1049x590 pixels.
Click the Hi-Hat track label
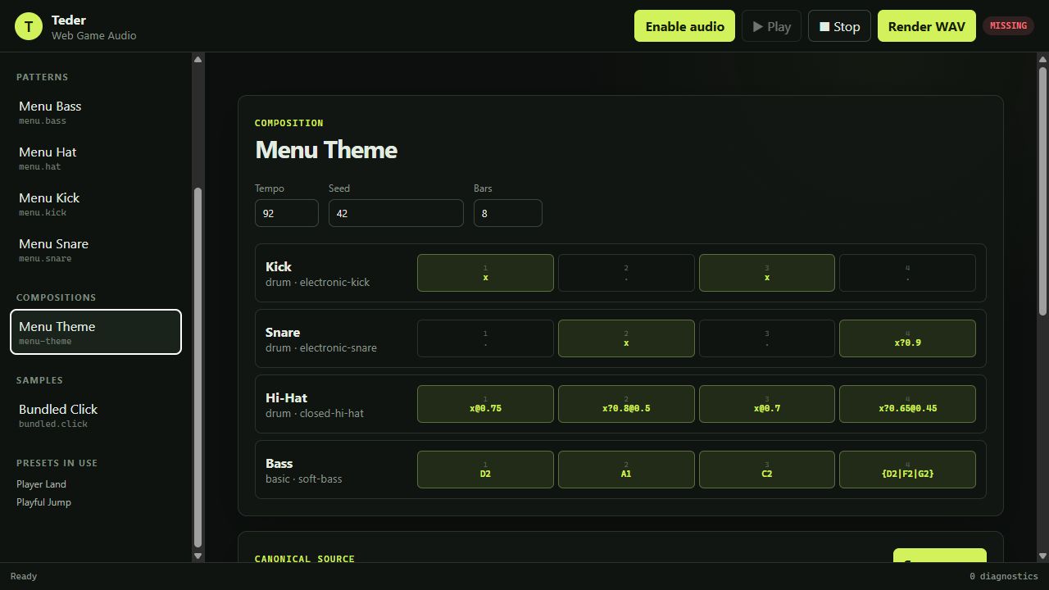(x=286, y=397)
